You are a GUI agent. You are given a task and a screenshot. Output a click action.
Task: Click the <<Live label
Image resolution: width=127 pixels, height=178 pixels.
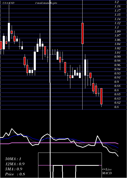107,169
